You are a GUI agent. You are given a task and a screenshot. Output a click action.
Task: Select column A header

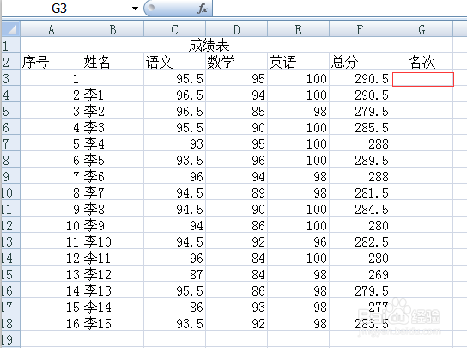(x=51, y=29)
